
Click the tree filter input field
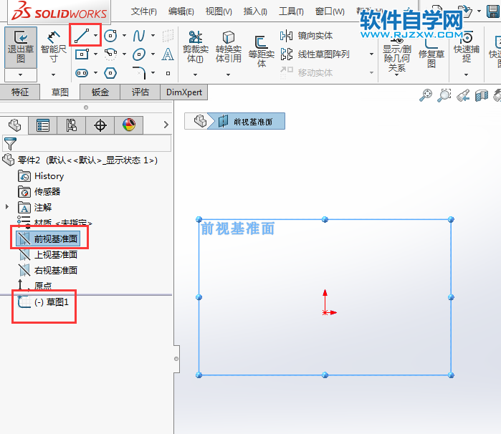(x=87, y=143)
